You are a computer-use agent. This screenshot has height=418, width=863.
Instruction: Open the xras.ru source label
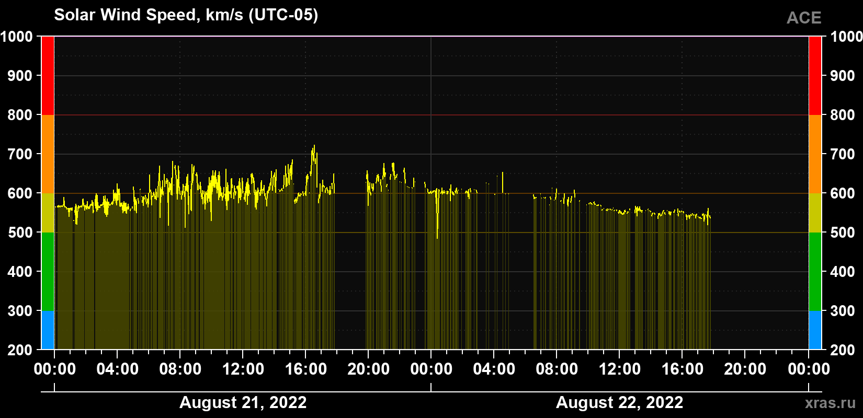[x=831, y=403]
